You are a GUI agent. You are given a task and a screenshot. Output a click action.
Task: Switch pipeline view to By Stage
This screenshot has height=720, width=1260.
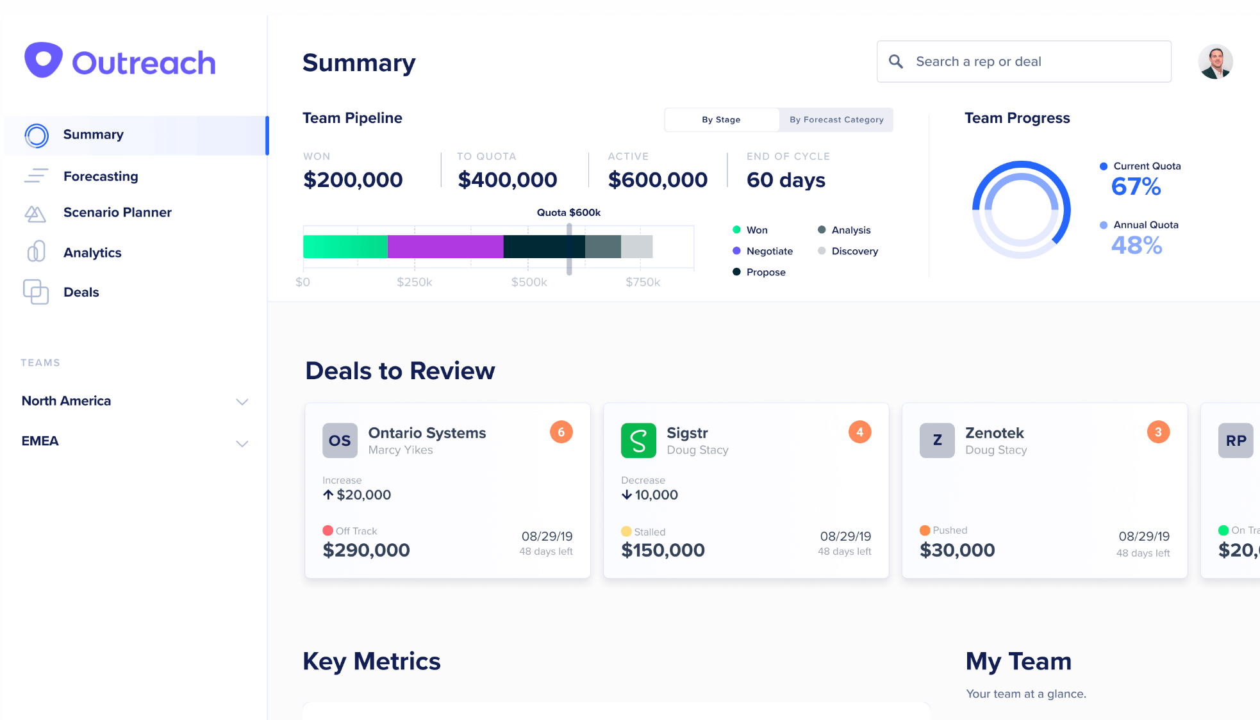pyautogui.click(x=721, y=120)
